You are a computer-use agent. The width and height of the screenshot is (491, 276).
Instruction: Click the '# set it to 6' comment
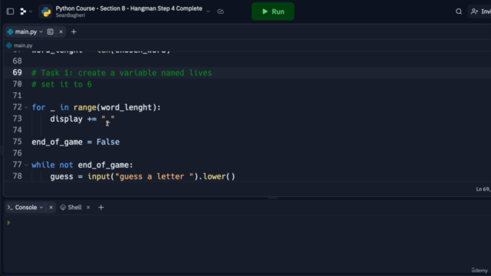(x=61, y=84)
